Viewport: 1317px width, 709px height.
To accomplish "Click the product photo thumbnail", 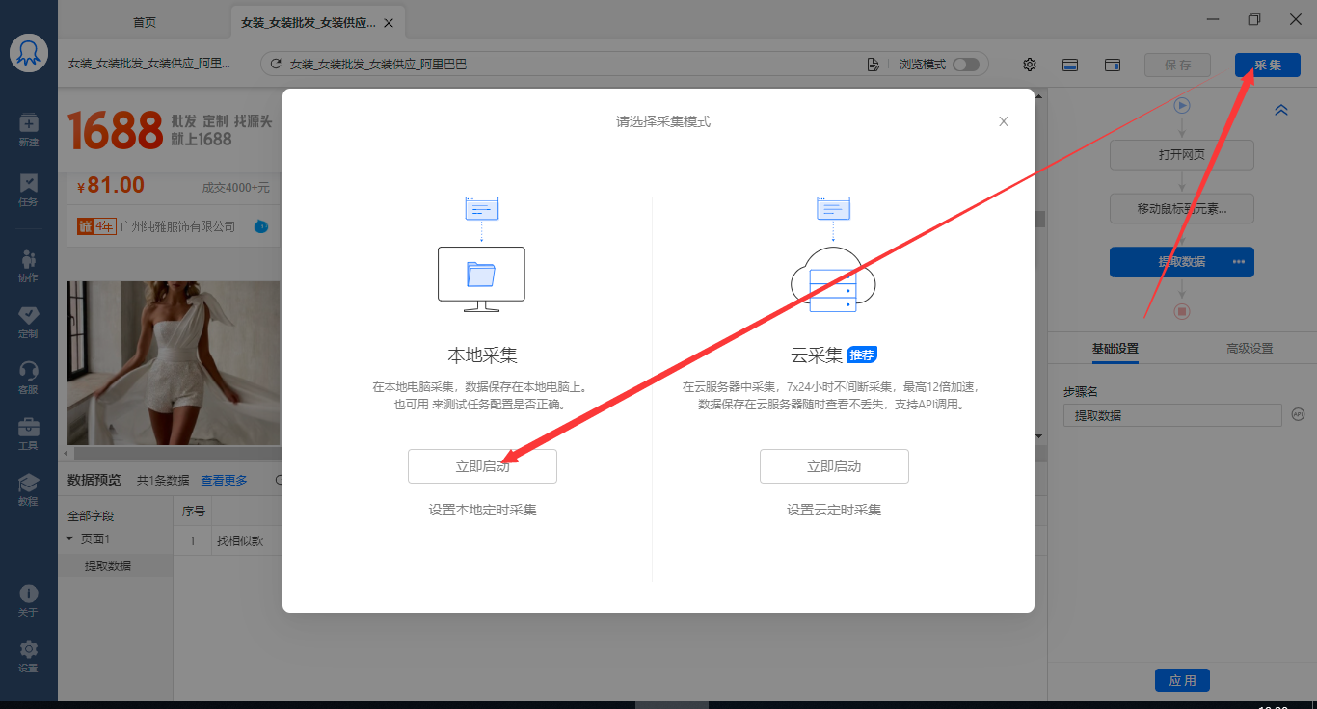I will point(174,363).
